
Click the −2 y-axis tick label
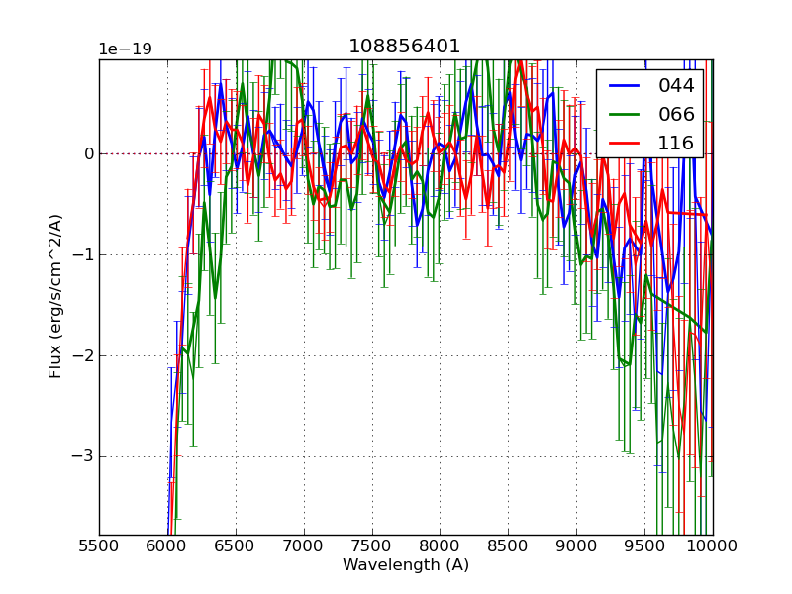(x=83, y=356)
